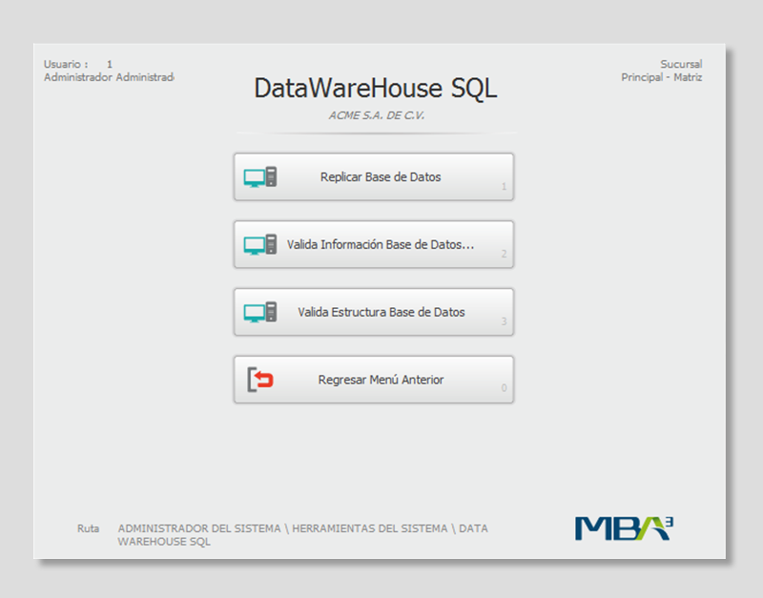Click shortcut number 0 on Regresar button

pyautogui.click(x=505, y=388)
